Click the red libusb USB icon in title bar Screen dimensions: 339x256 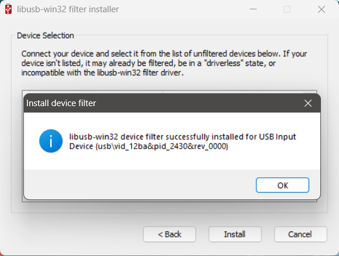(x=8, y=9)
